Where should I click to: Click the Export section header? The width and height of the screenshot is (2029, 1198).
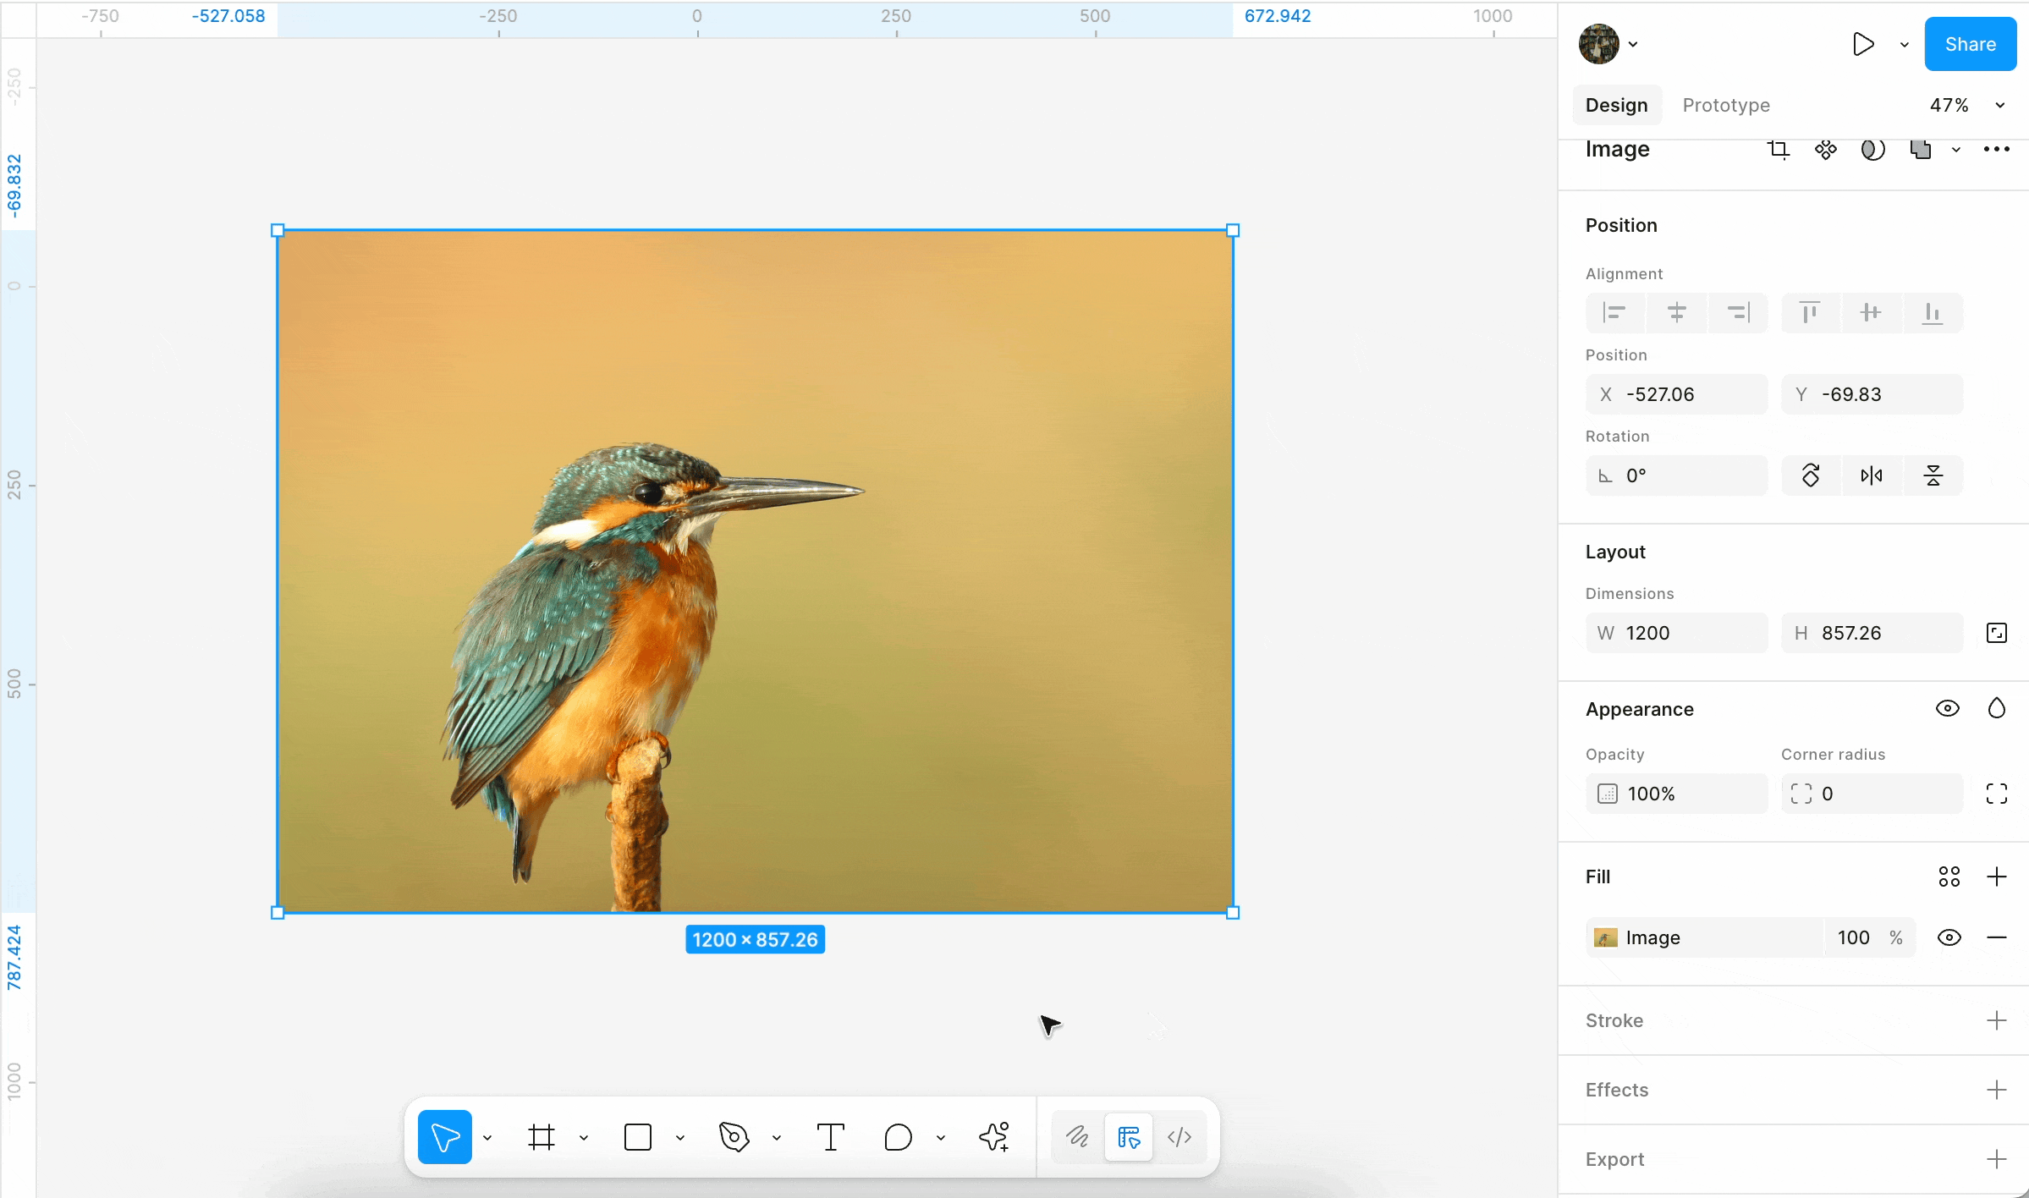[1614, 1159]
